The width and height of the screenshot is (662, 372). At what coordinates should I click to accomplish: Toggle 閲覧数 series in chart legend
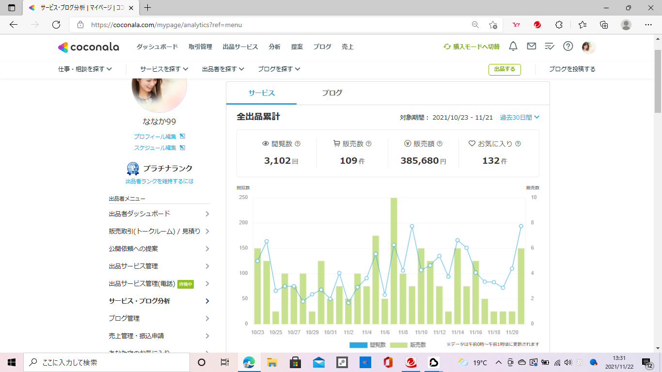coord(367,345)
